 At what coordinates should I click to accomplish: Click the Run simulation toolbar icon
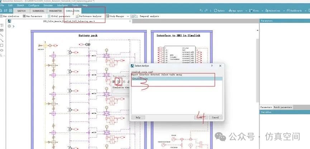[1, 16]
